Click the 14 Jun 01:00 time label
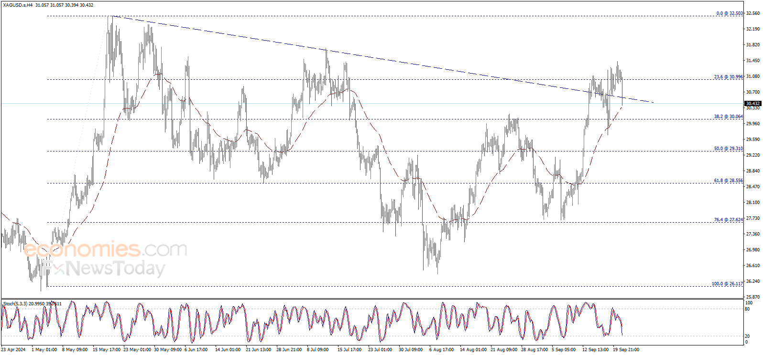Image resolution: width=763 pixels, height=355 pixels. (228, 350)
